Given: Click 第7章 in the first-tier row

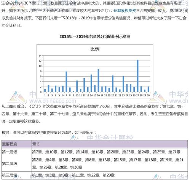Looking at the screenshot, I should (x=37, y=152).
